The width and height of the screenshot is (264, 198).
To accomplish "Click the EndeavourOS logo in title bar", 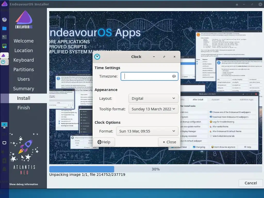I will [4, 4].
